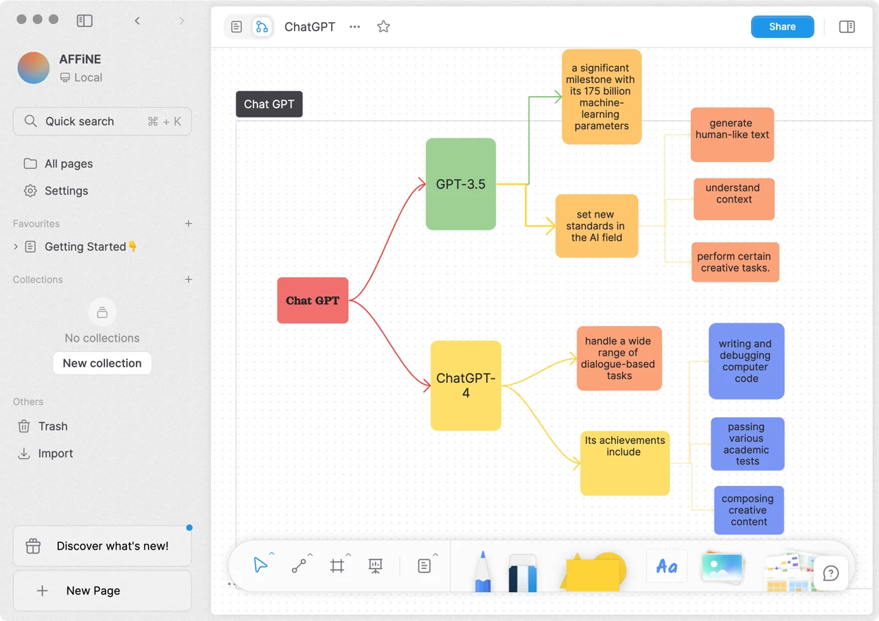Image resolution: width=879 pixels, height=621 pixels.
Task: Open the help question mark button
Action: [x=831, y=573]
